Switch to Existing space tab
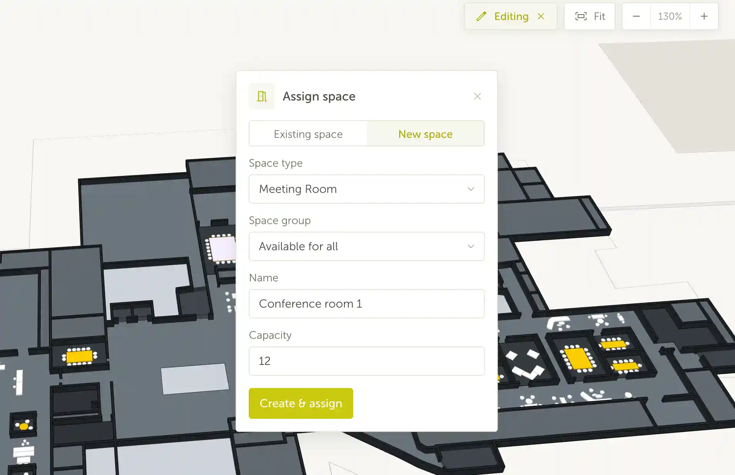 click(308, 134)
